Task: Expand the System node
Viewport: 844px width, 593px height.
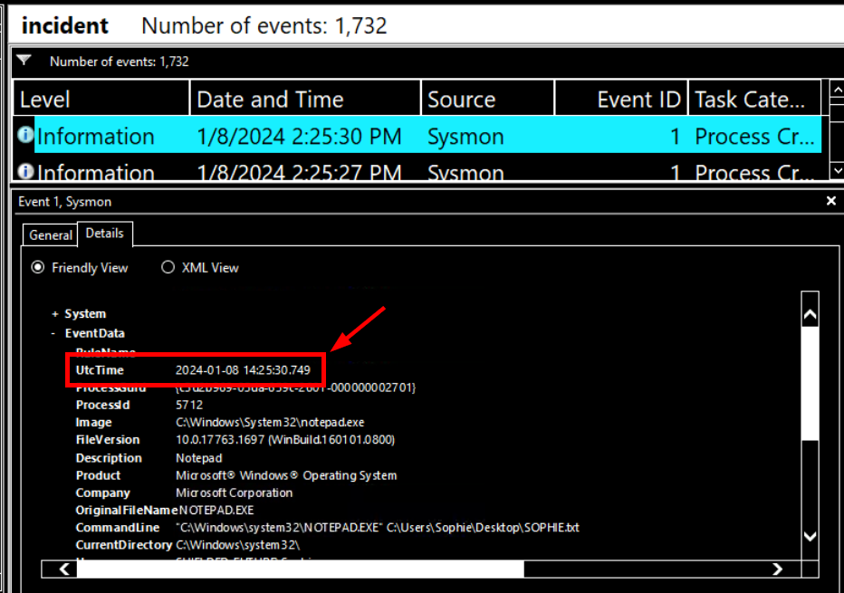Action: 55,314
